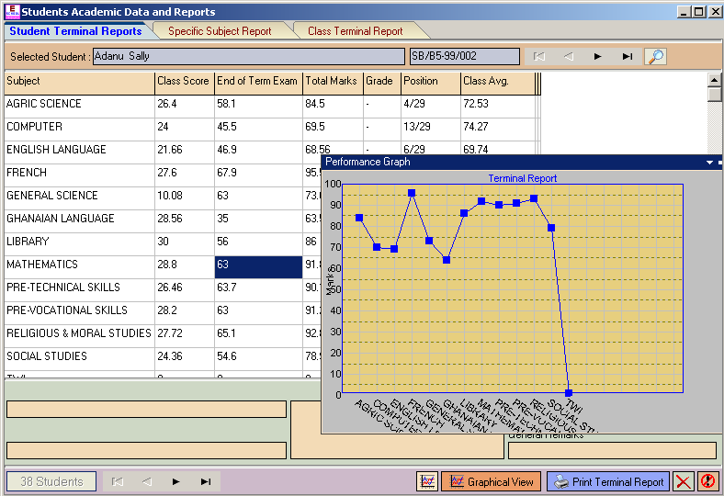The width and height of the screenshot is (724, 496).
Task: Click the student ID field SB/B5-99/002
Action: click(465, 56)
